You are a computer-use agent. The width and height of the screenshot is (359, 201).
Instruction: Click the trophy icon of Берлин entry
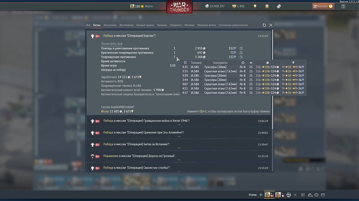click(x=93, y=36)
